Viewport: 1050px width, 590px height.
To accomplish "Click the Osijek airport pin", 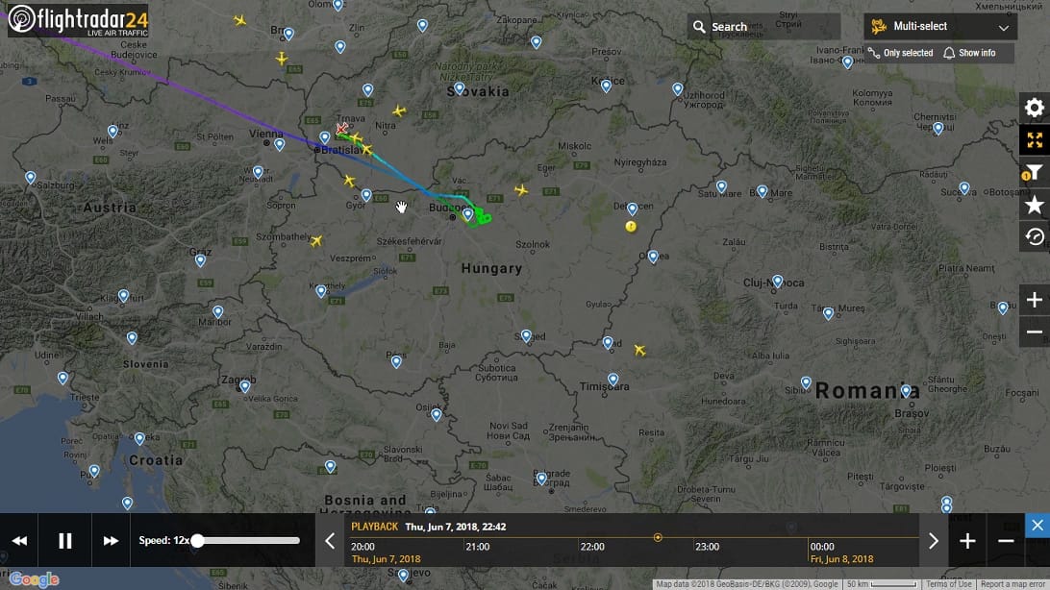I will coord(436,415).
